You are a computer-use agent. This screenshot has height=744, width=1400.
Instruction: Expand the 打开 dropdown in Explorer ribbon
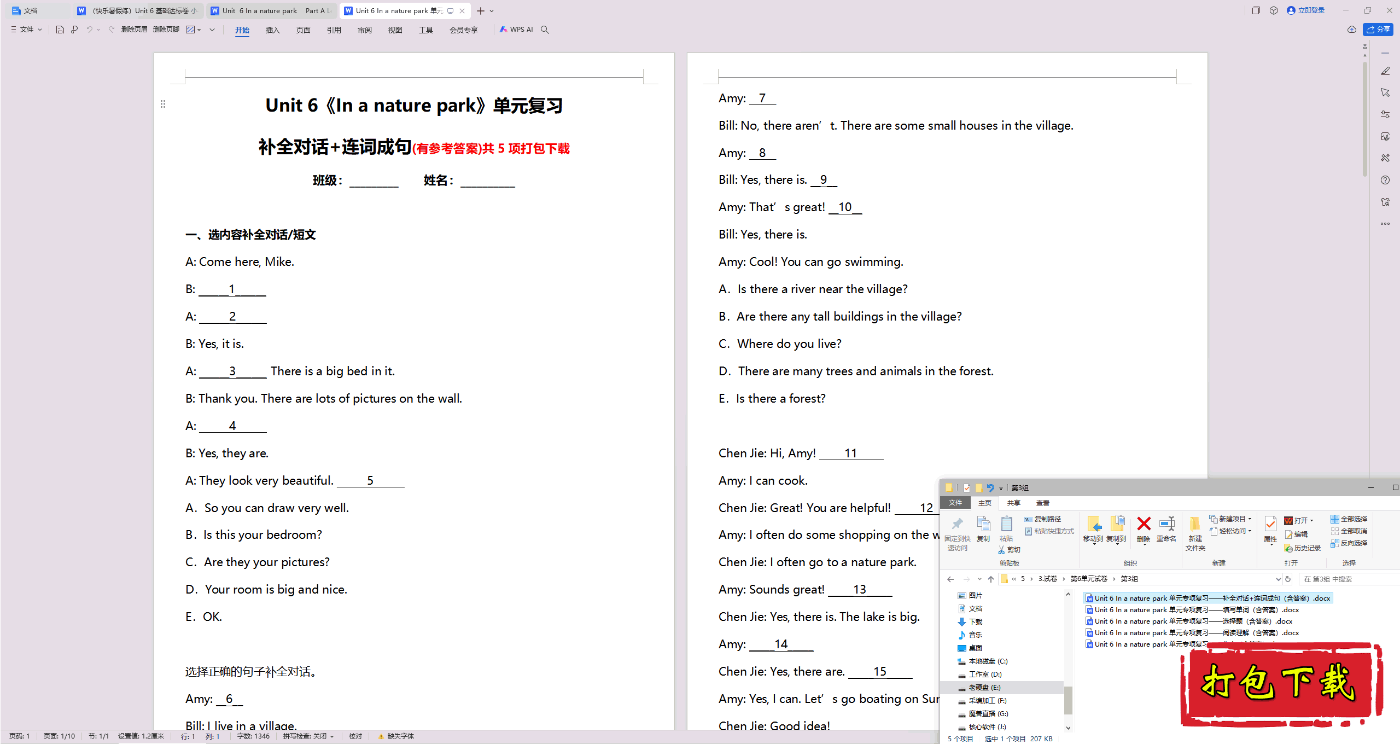click(x=1312, y=520)
